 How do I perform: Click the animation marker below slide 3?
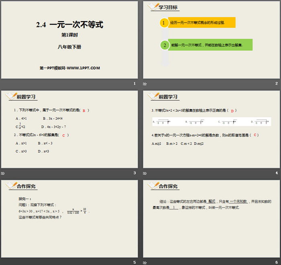[x=3, y=173]
